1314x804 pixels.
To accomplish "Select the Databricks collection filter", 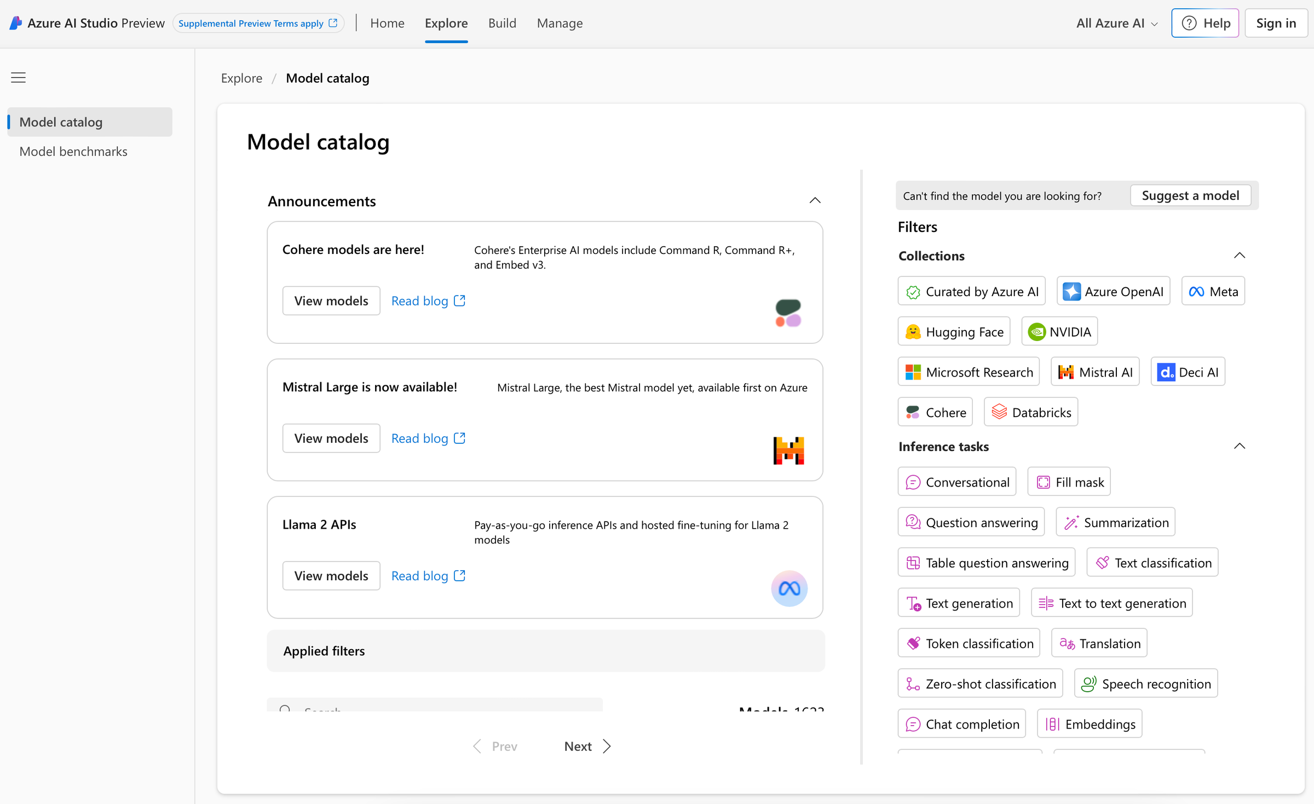I will [x=1030, y=412].
